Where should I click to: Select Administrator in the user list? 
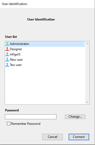click(x=45, y=44)
